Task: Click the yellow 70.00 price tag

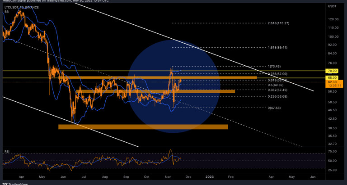Action: click(x=332, y=71)
